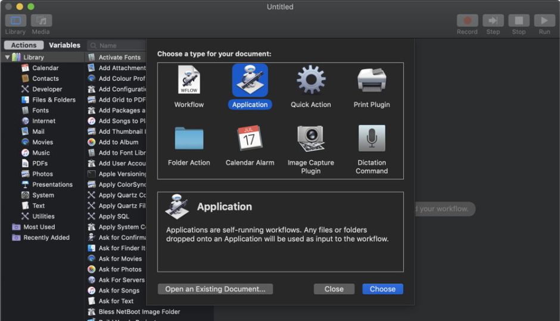Select the Calendar Alarm icon
The height and width of the screenshot is (321, 560).
pos(250,139)
